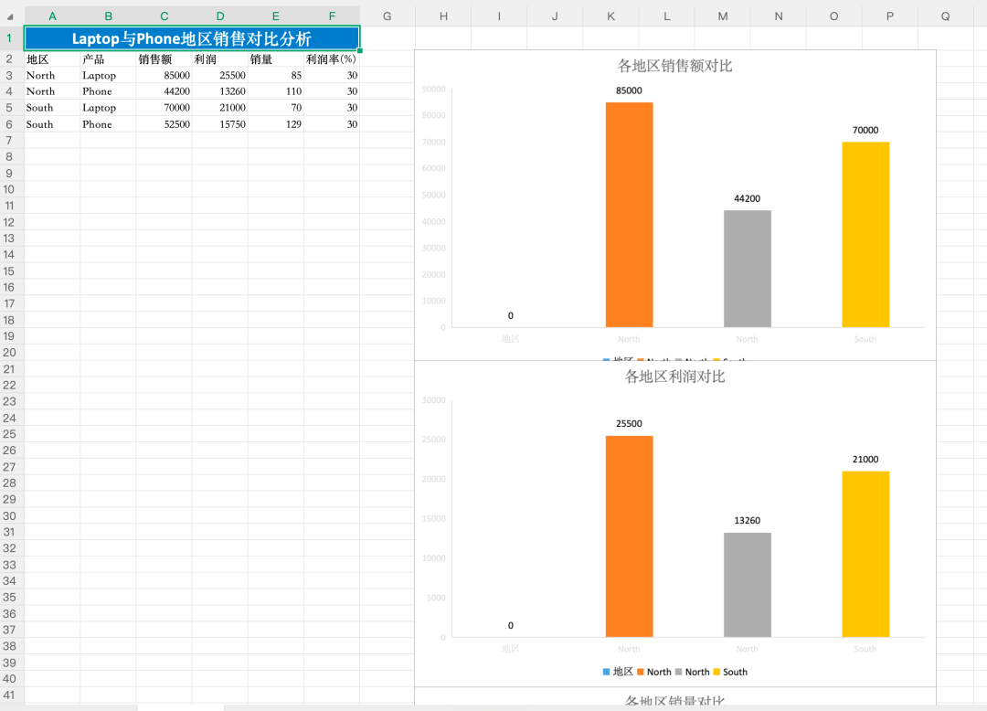Click the '30000' axis label in profit chart
This screenshot has width=987, height=711.
coord(434,400)
